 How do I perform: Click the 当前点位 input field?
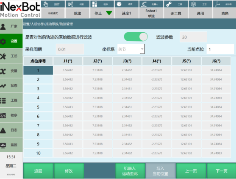pyautogui.click(x=220, y=49)
